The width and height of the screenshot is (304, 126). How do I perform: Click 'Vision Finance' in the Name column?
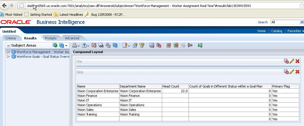(x=87, y=96)
